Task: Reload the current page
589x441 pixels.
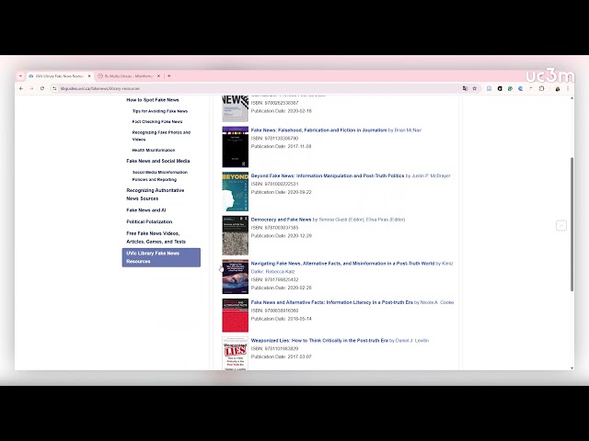Action: pos(42,88)
